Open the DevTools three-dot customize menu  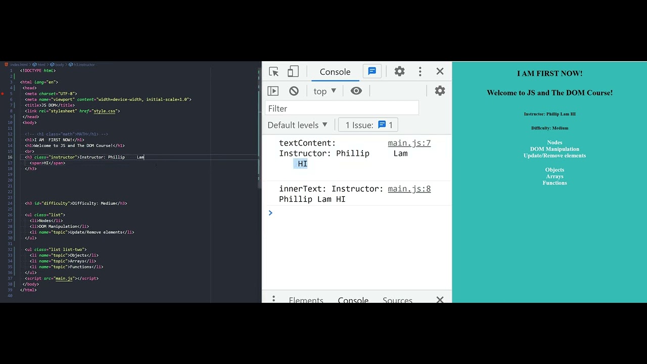tap(420, 72)
